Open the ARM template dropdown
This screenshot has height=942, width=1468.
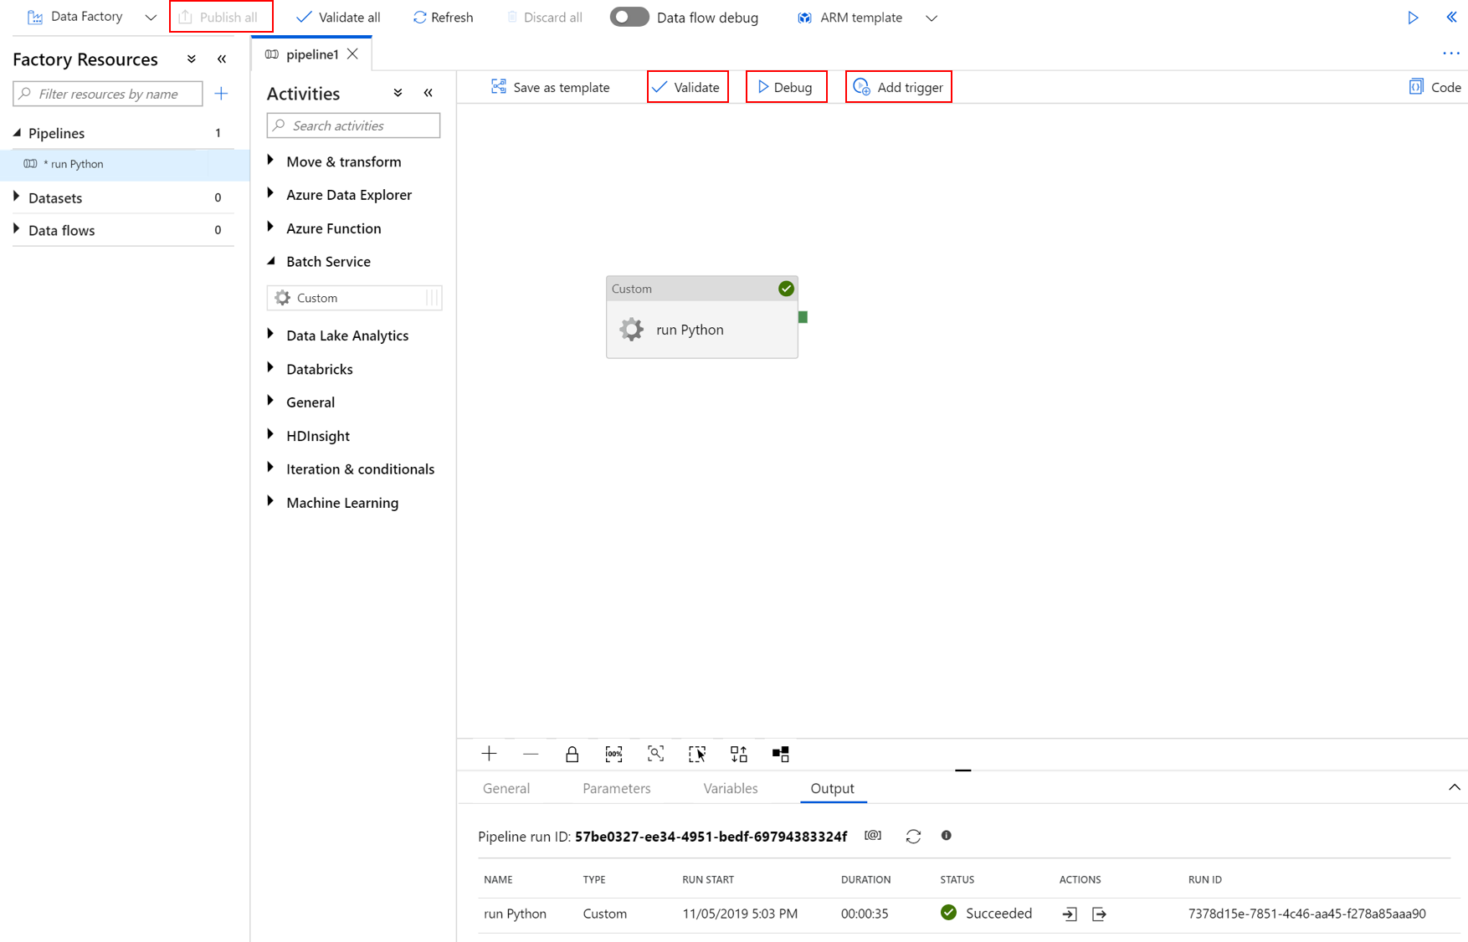[932, 17]
